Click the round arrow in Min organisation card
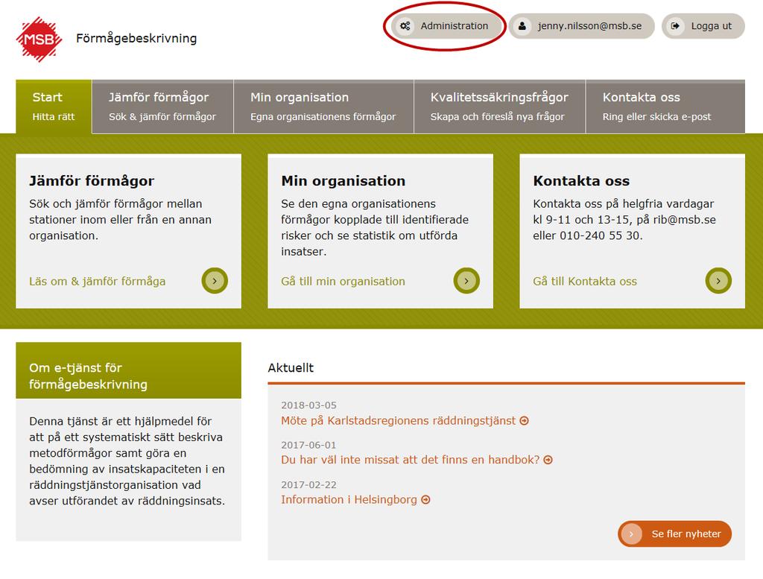The image size is (763, 579). [x=466, y=281]
